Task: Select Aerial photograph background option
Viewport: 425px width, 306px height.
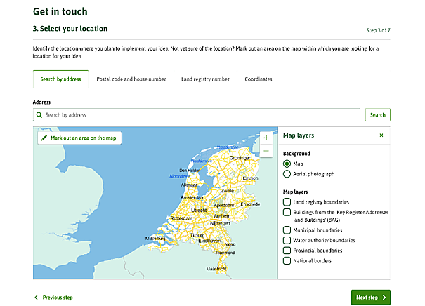Action: click(x=287, y=174)
